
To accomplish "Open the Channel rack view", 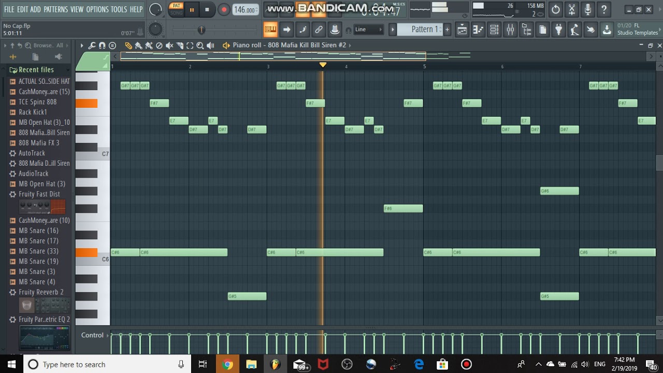I will pos(494,30).
